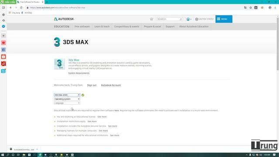Image resolution: width=279 pixels, height=157 pixels.
Task: Click the translate page icon in address bar
Action: [245, 8]
